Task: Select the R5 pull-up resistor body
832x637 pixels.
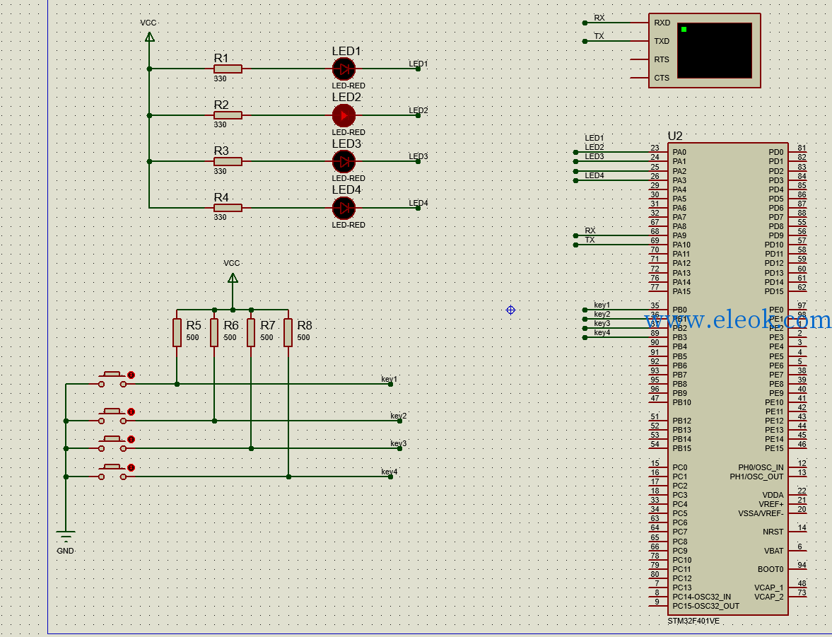Action: click(177, 332)
